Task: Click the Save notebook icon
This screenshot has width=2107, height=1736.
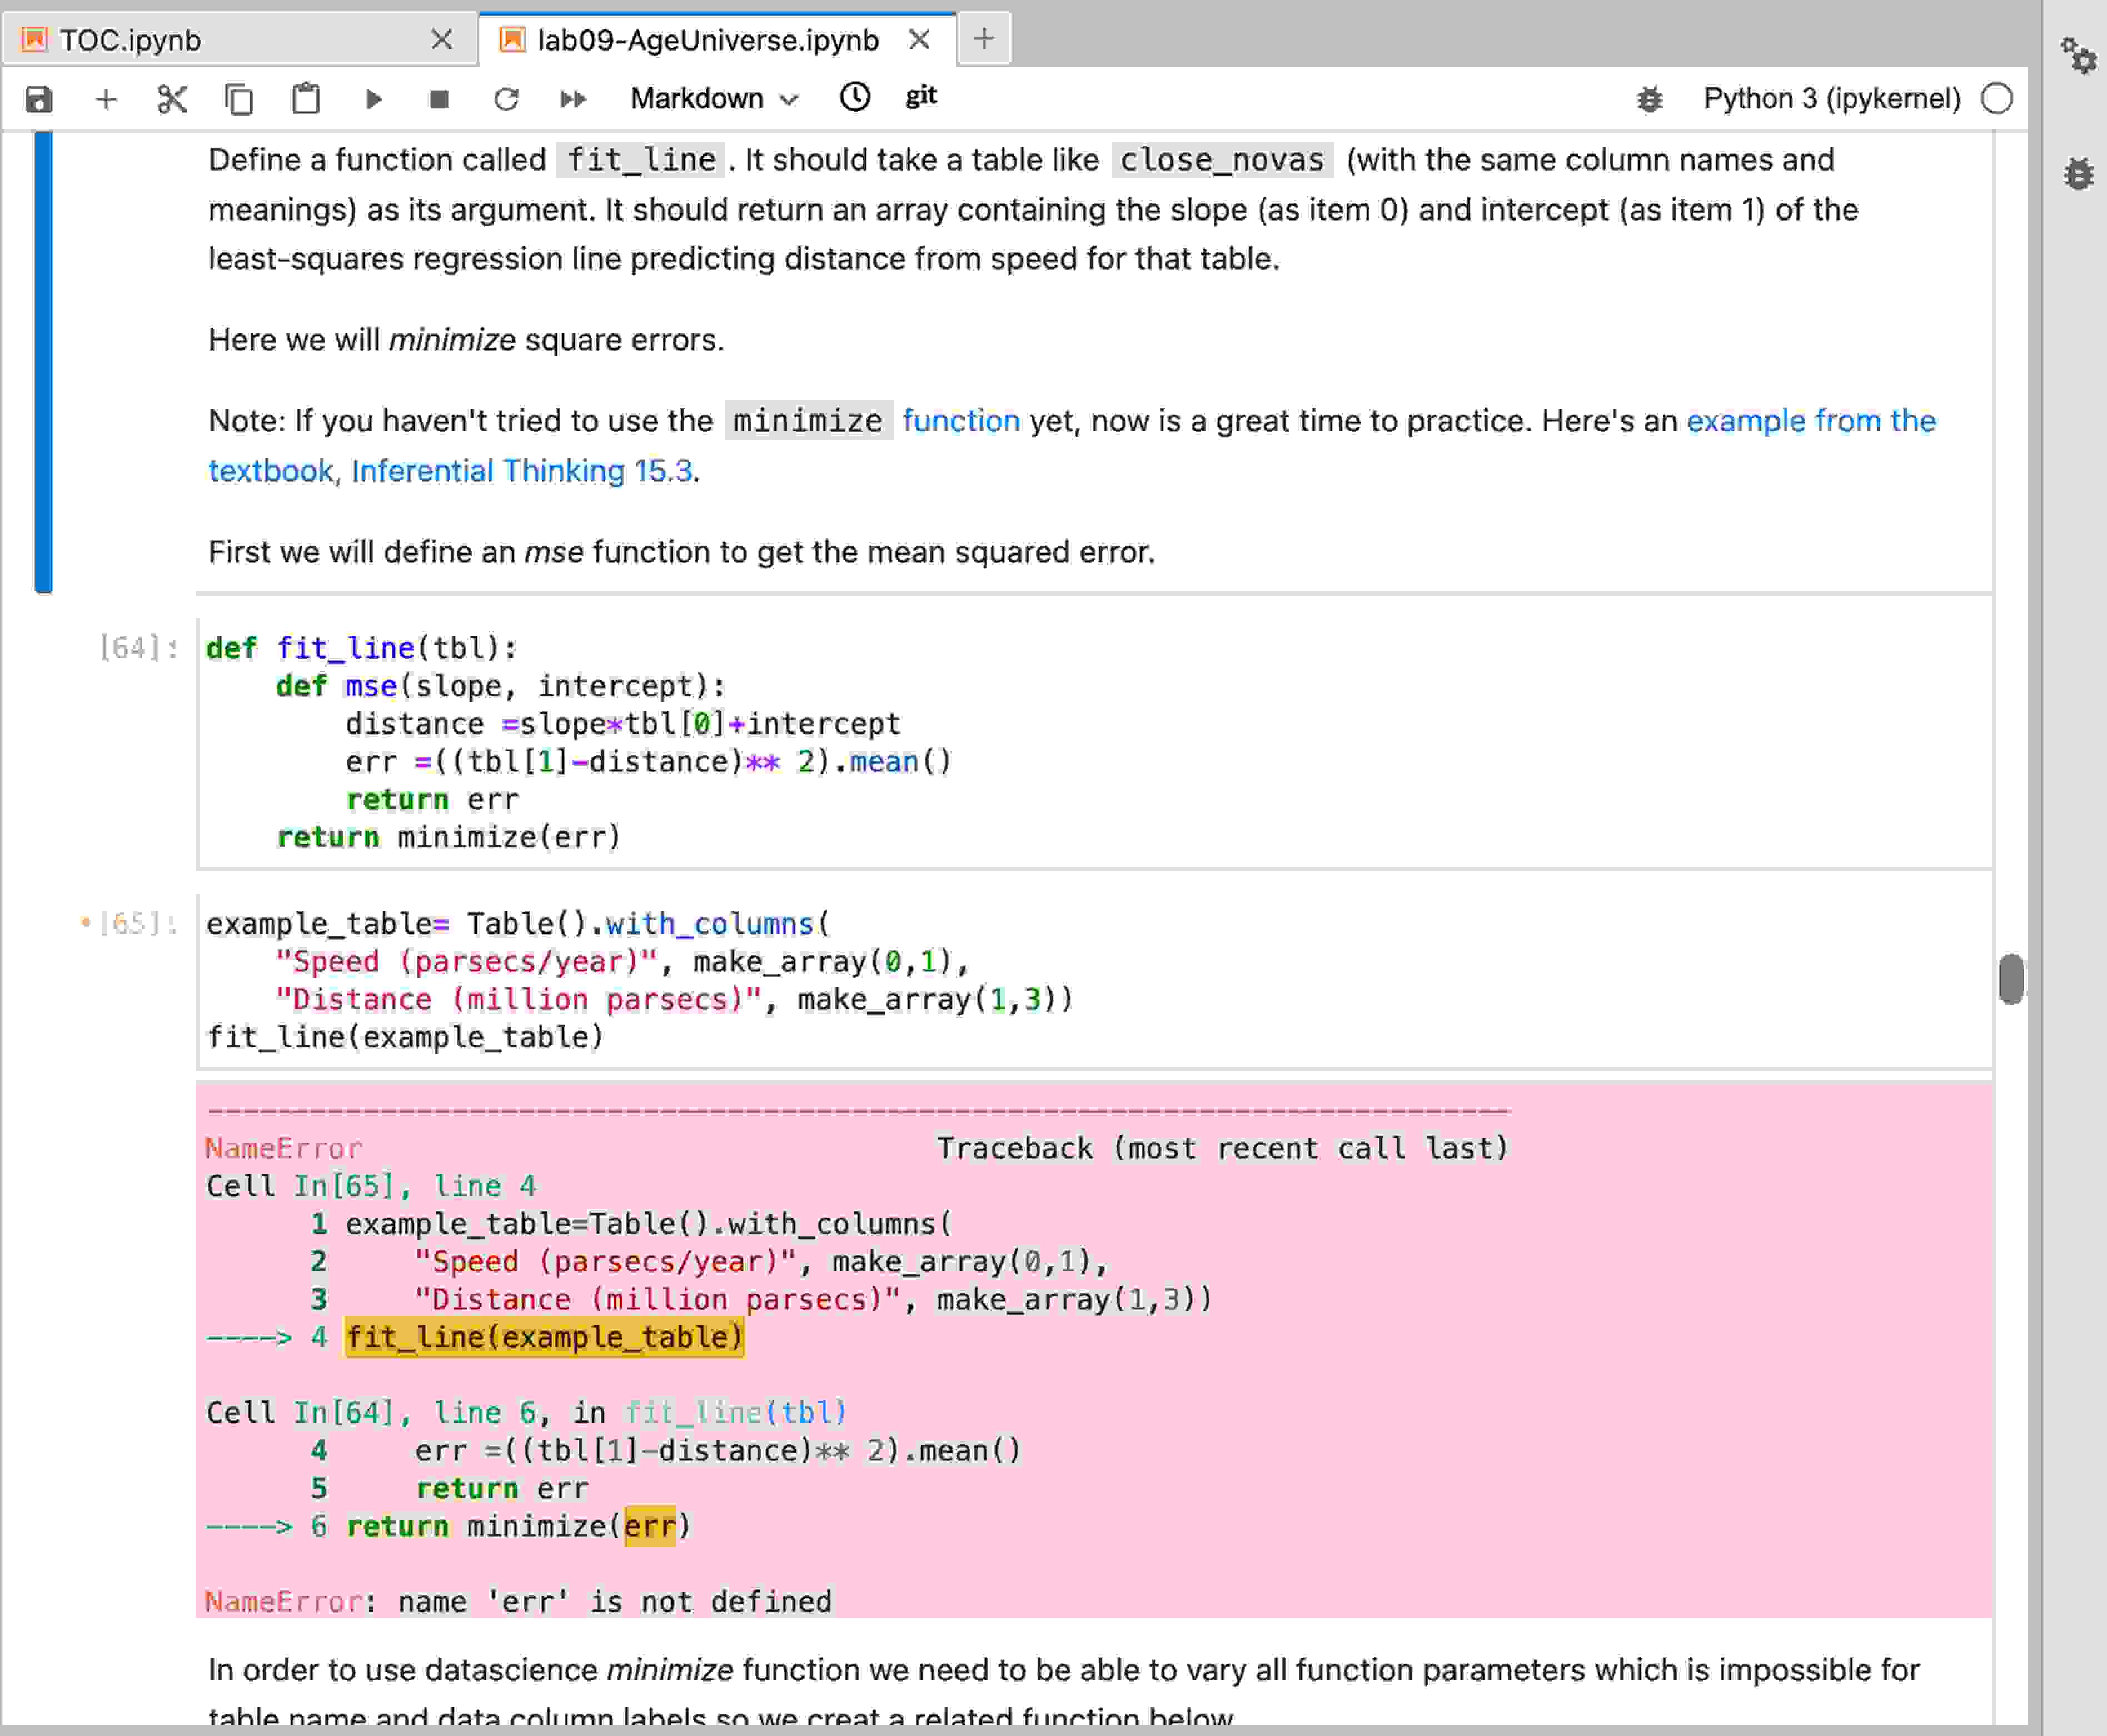Action: point(39,99)
